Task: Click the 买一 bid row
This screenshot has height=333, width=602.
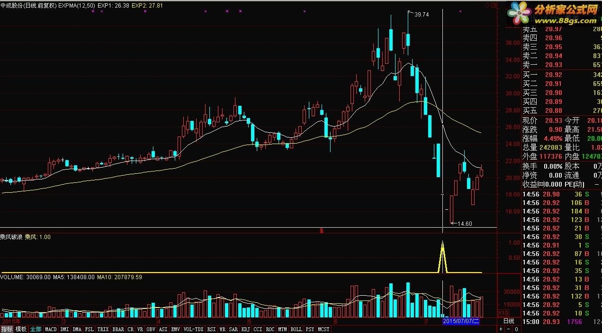Action: pos(562,75)
